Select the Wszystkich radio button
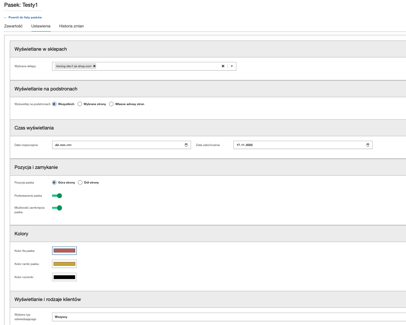The width and height of the screenshot is (406, 325). coord(54,104)
